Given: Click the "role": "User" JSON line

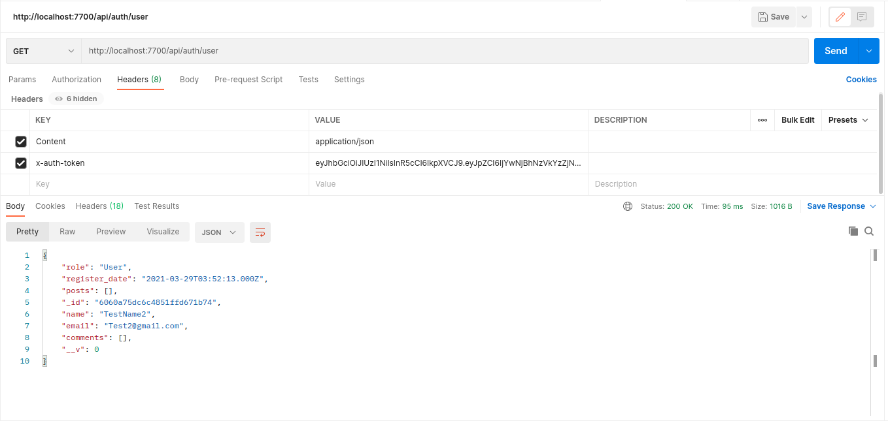Looking at the screenshot, I should coord(97,267).
